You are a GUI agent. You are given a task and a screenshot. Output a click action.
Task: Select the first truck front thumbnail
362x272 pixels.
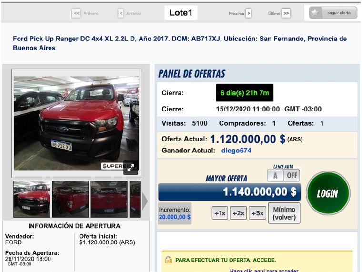[x=31, y=199]
